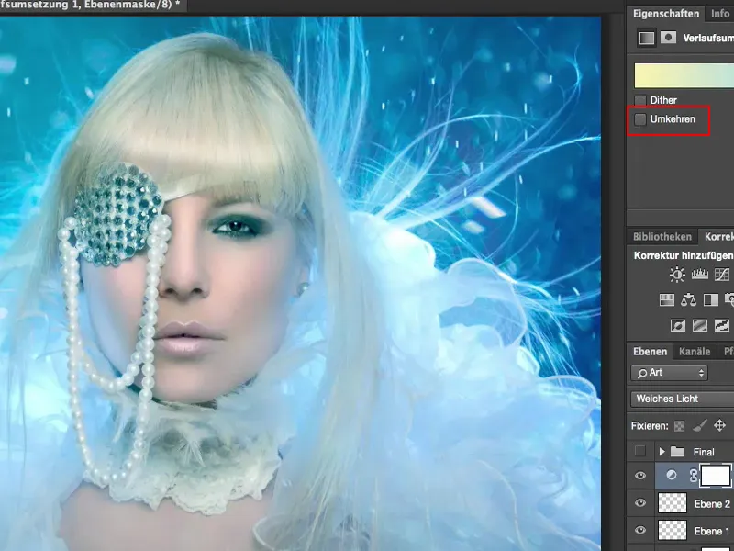Lock layer position (move arrows icon)
The height and width of the screenshot is (551, 734).
pos(719,425)
